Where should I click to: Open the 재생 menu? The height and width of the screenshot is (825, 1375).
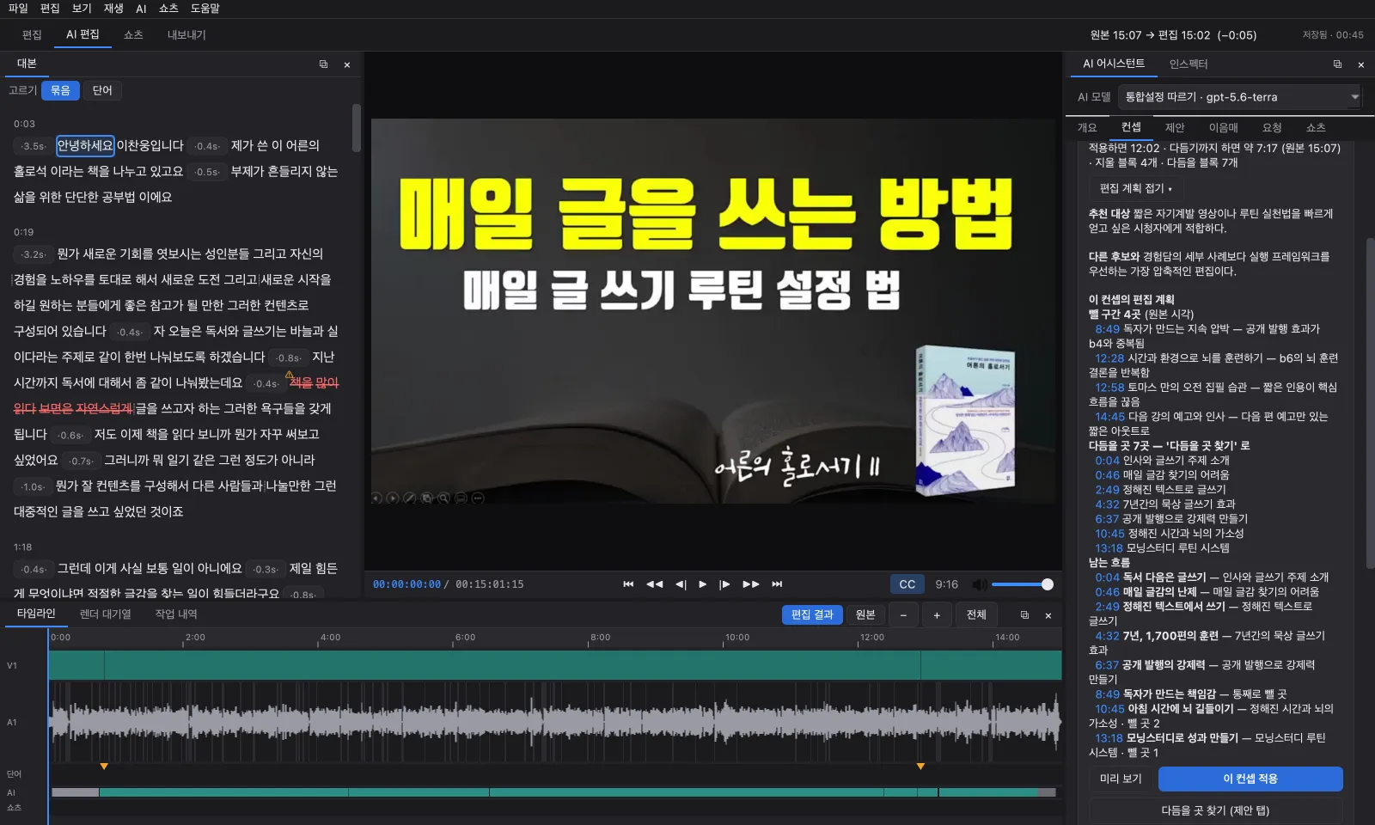coord(113,9)
